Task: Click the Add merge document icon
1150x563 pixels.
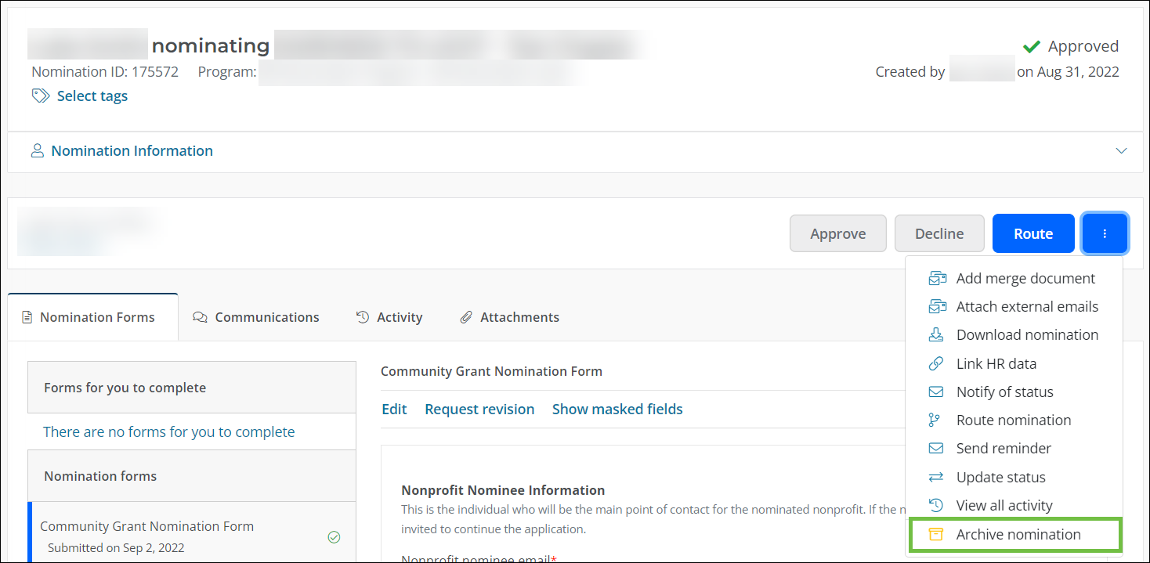Action: (x=936, y=278)
